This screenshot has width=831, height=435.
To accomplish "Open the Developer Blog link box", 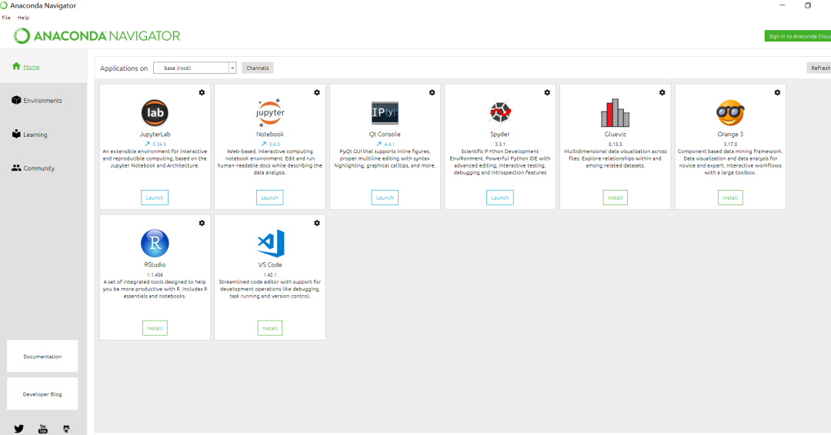I will [42, 393].
